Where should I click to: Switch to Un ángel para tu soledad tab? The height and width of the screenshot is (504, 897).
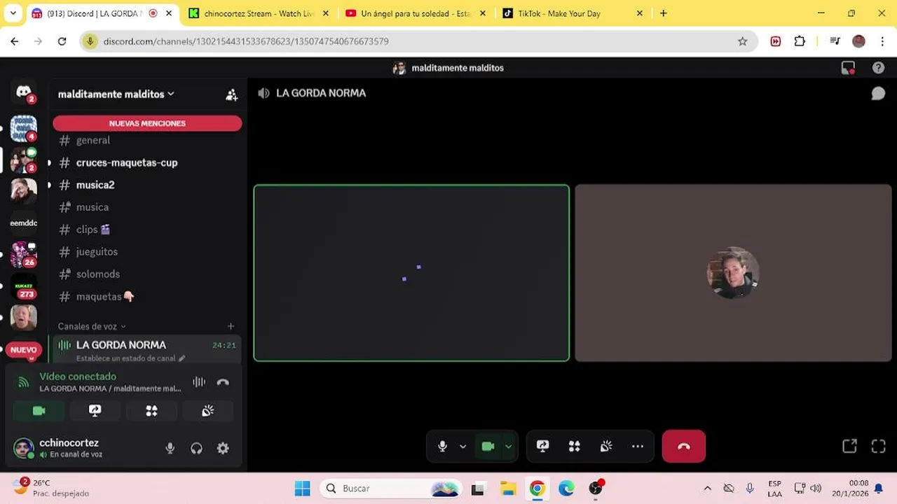click(415, 13)
